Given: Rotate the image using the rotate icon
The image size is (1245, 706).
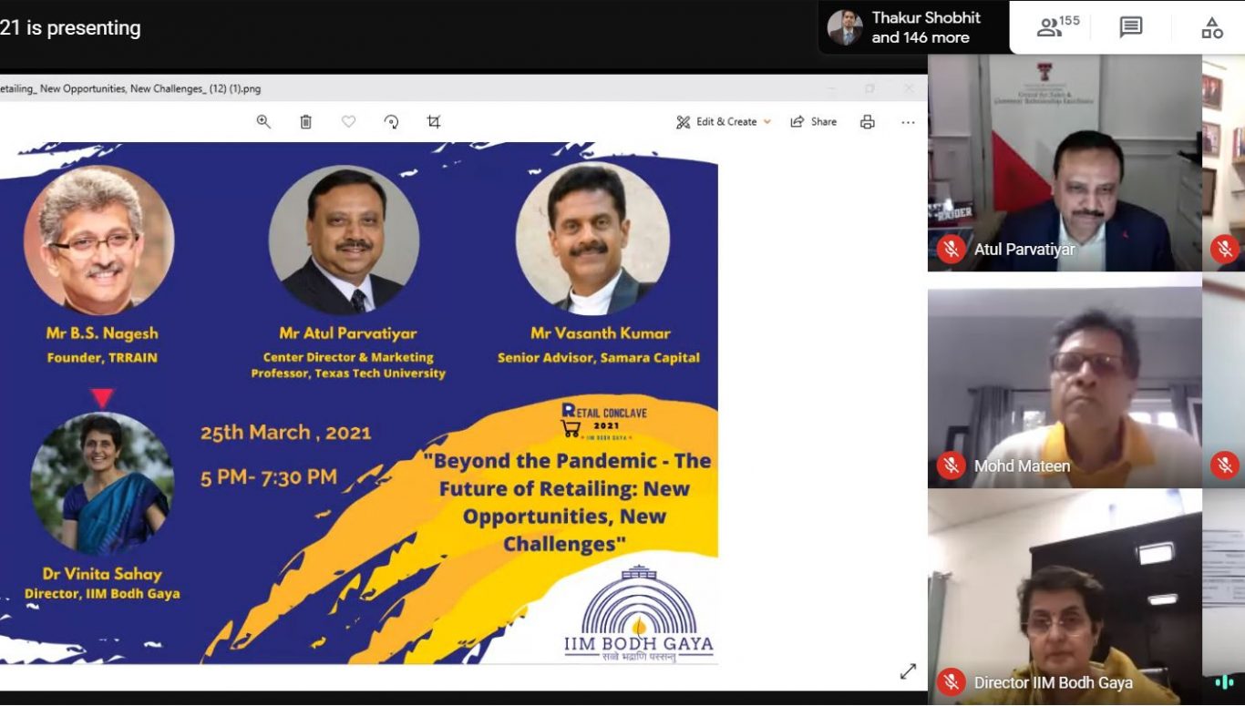Looking at the screenshot, I should [391, 122].
